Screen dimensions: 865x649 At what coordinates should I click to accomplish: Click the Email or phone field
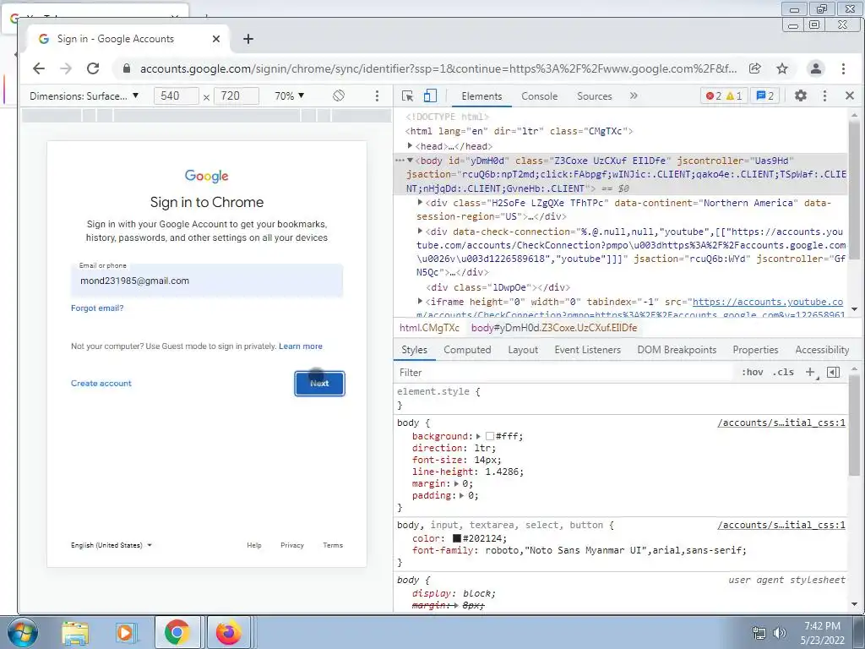(207, 281)
